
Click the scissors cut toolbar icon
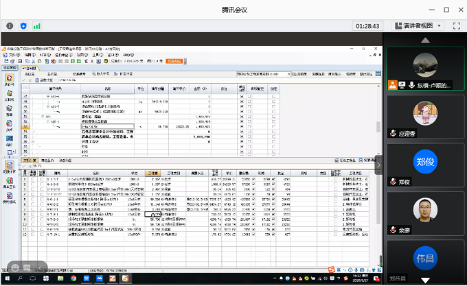pos(34,61)
